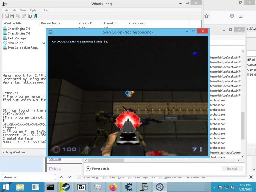Click the Save to Pocket icon in Firefox

click(x=232, y=16)
